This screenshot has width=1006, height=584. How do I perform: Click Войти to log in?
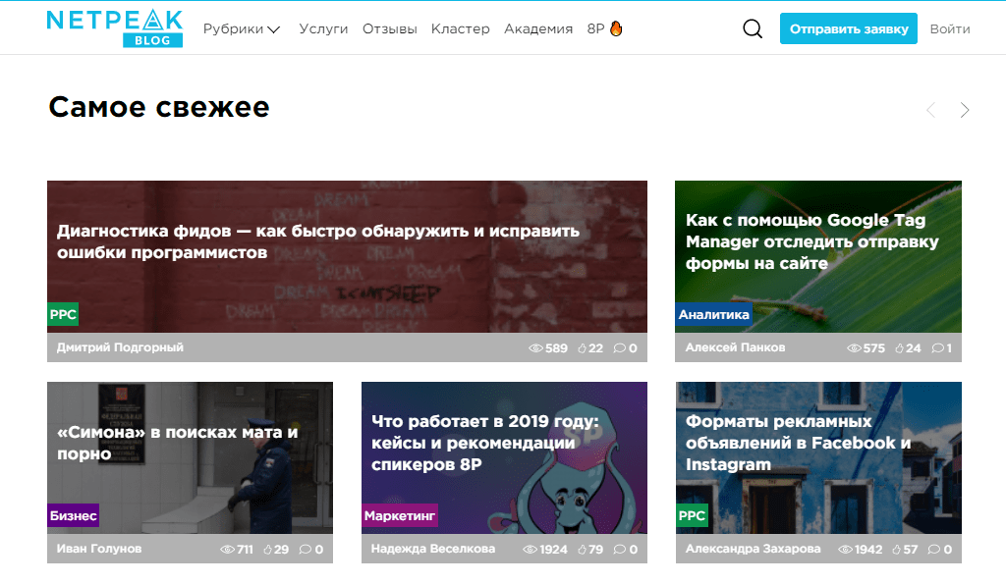(949, 28)
